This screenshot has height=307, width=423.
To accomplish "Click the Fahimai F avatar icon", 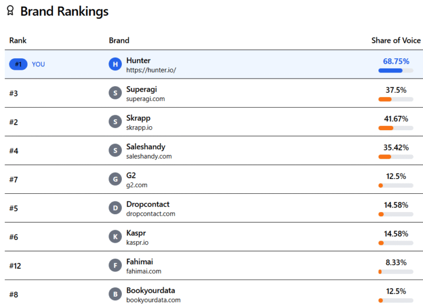I will (x=115, y=265).
